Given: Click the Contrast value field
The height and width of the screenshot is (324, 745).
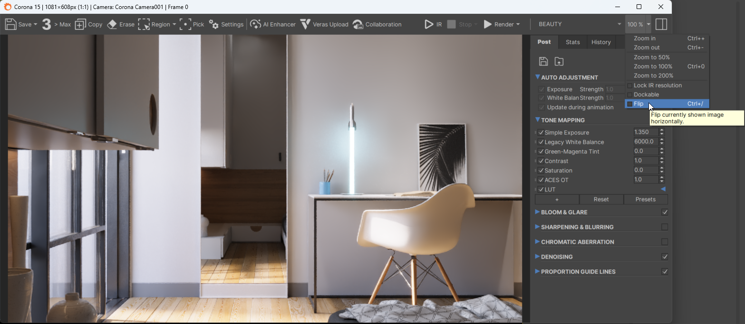Looking at the screenshot, I should pyautogui.click(x=646, y=160).
